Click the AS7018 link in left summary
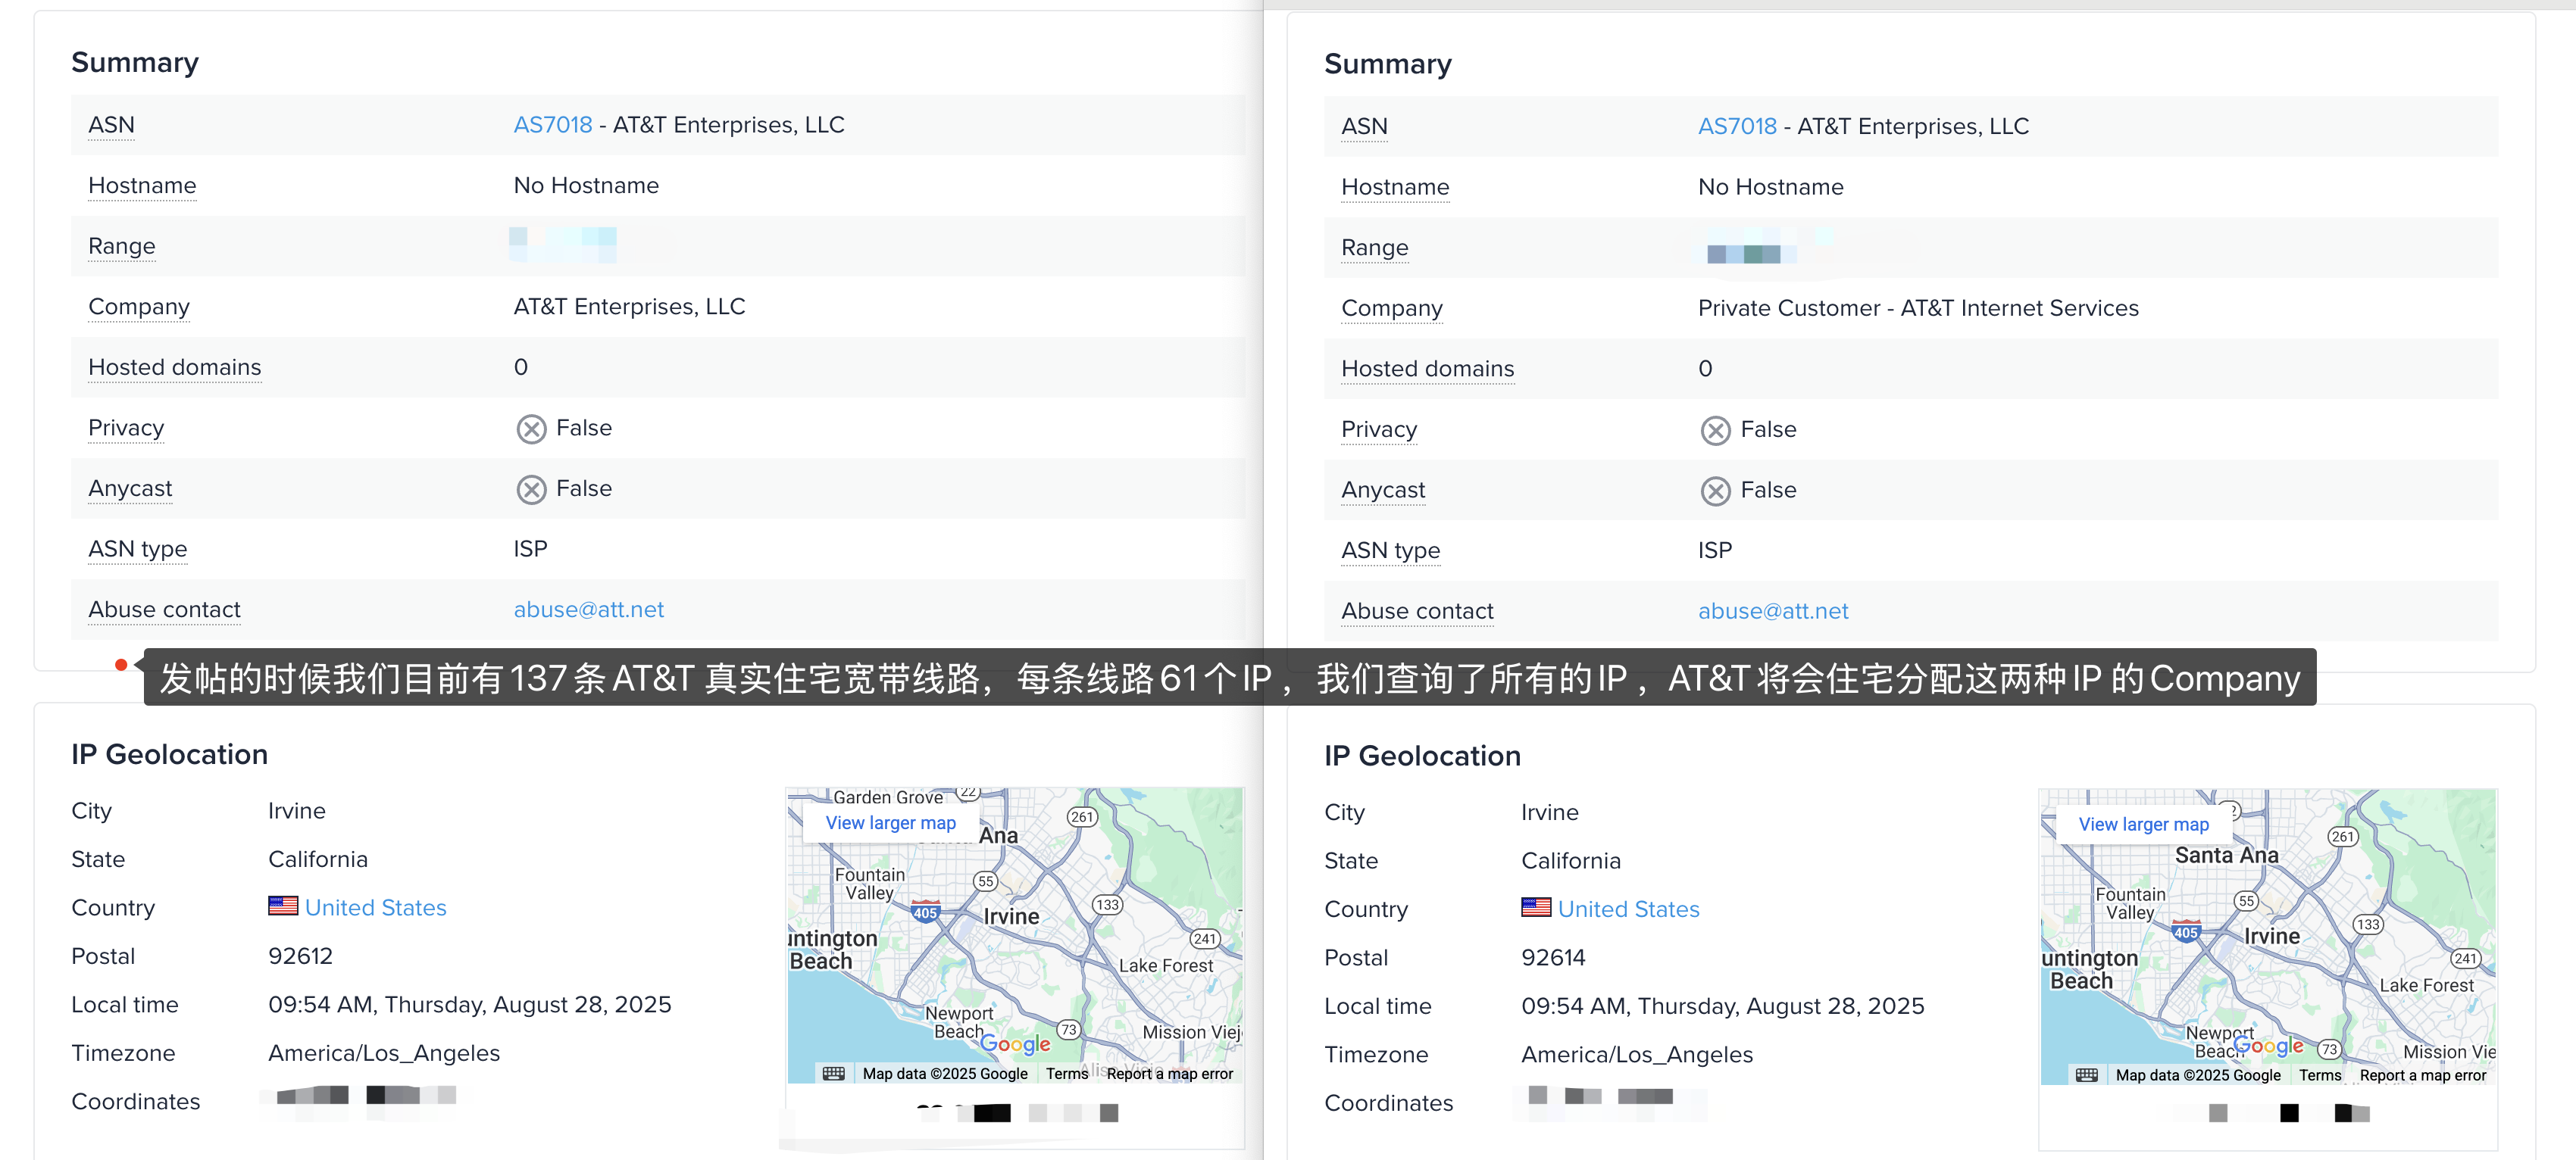 click(552, 125)
